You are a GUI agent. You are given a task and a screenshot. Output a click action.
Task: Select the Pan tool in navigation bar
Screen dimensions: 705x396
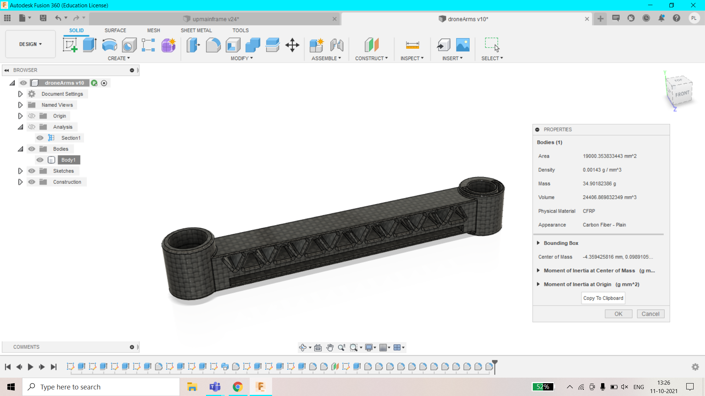[330, 347]
